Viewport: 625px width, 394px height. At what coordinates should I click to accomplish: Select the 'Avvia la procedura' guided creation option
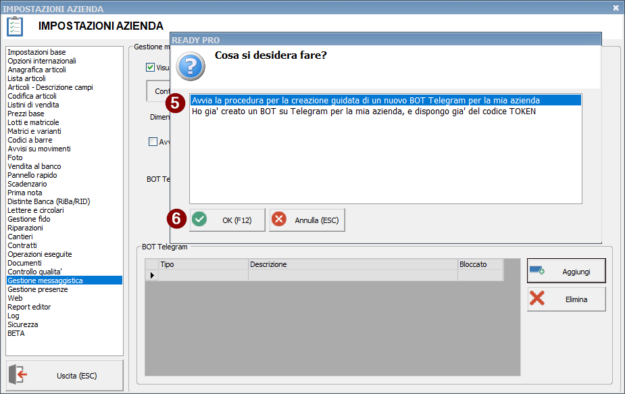click(x=366, y=101)
